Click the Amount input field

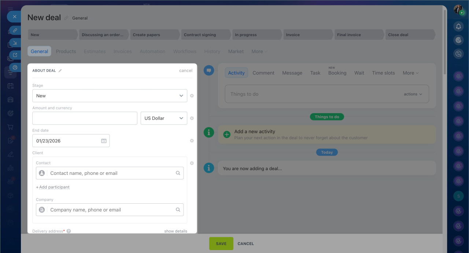click(x=85, y=118)
